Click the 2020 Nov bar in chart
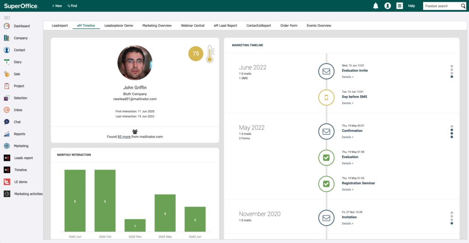 click(135, 225)
